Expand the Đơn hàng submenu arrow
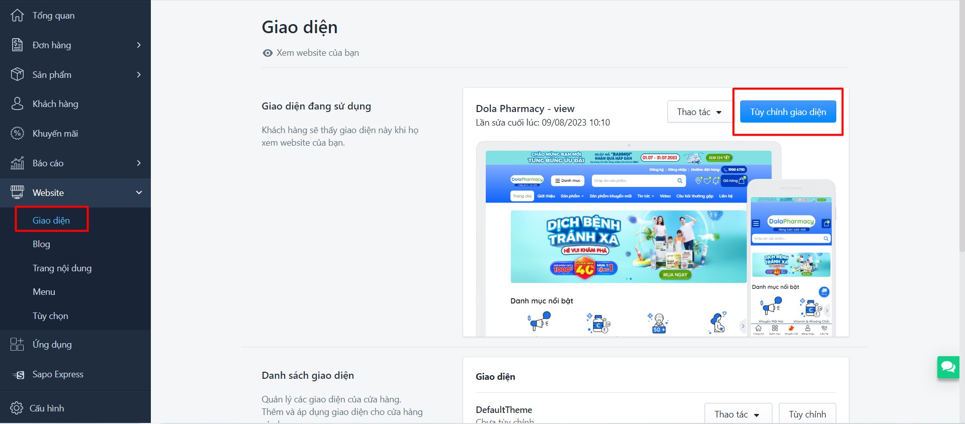Screen dimensions: 965x424 [139, 45]
